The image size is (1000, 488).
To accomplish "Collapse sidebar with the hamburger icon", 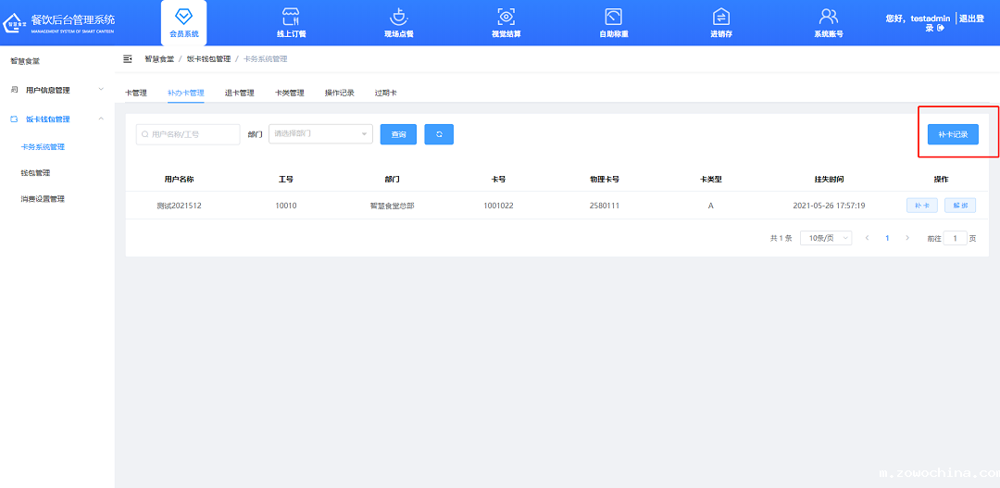I will (x=128, y=59).
